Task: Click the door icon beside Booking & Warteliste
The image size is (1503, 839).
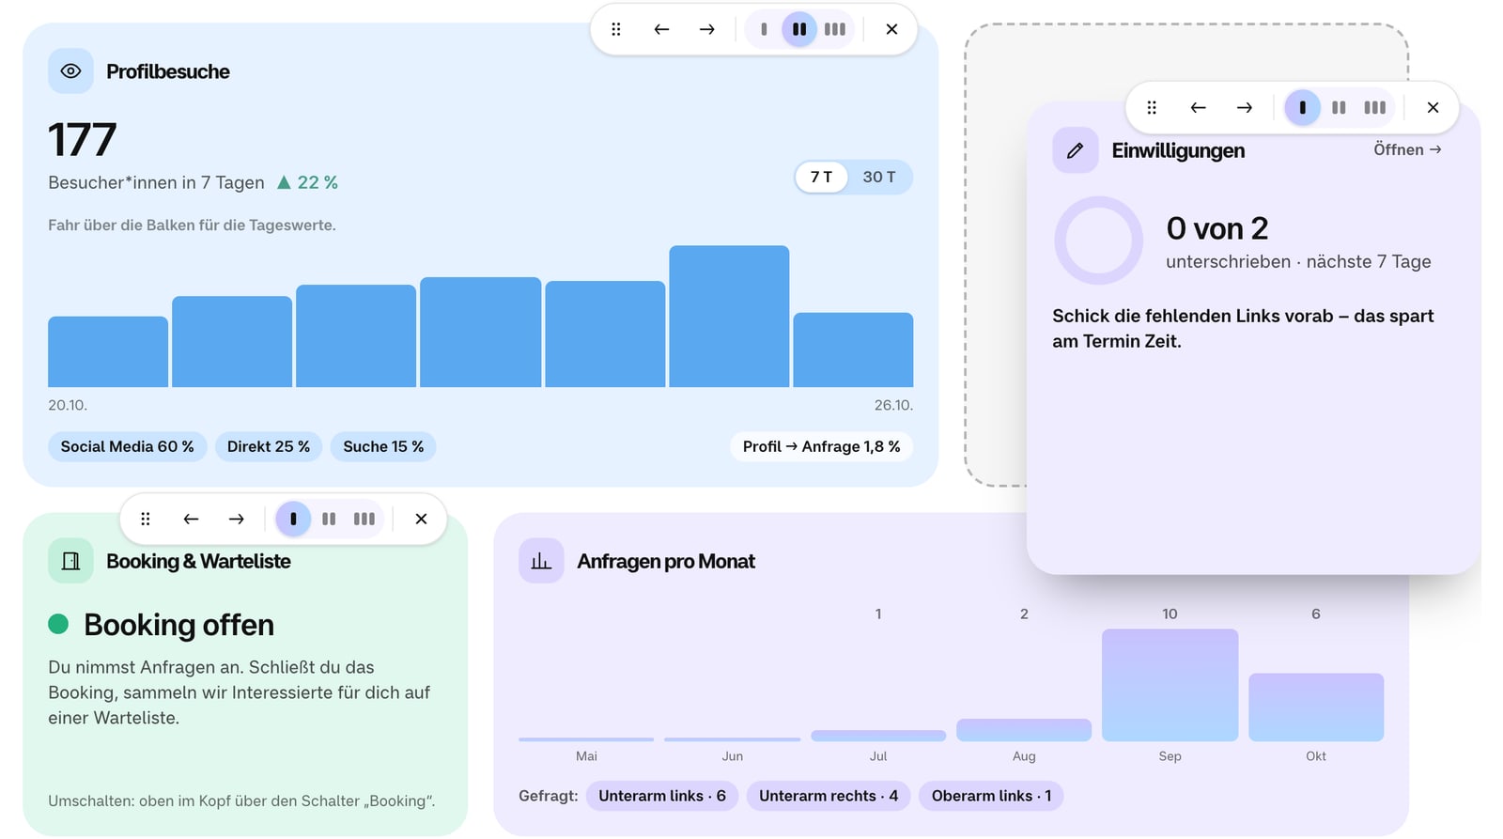Action: [70, 561]
